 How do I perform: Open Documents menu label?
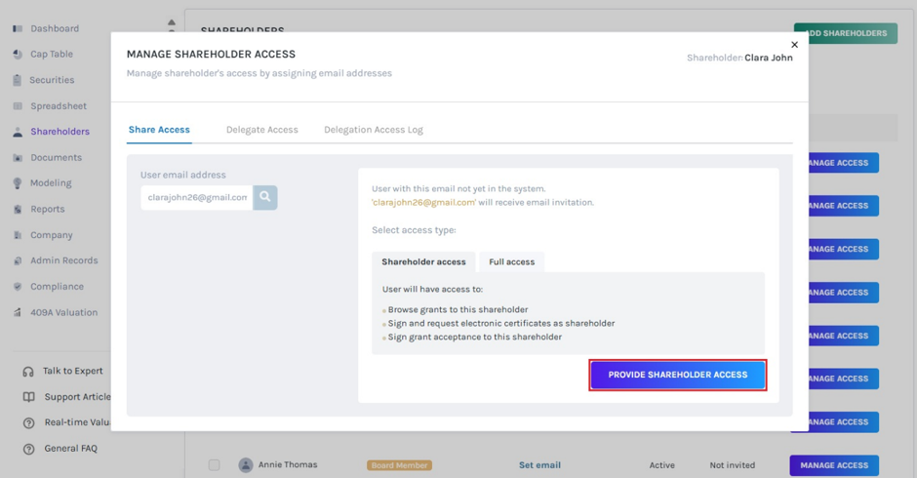(x=57, y=157)
